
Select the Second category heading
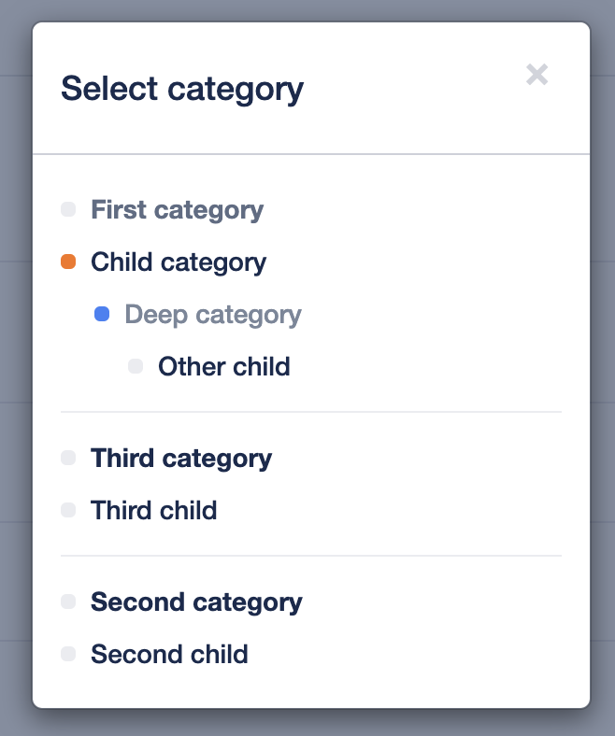[x=196, y=602]
